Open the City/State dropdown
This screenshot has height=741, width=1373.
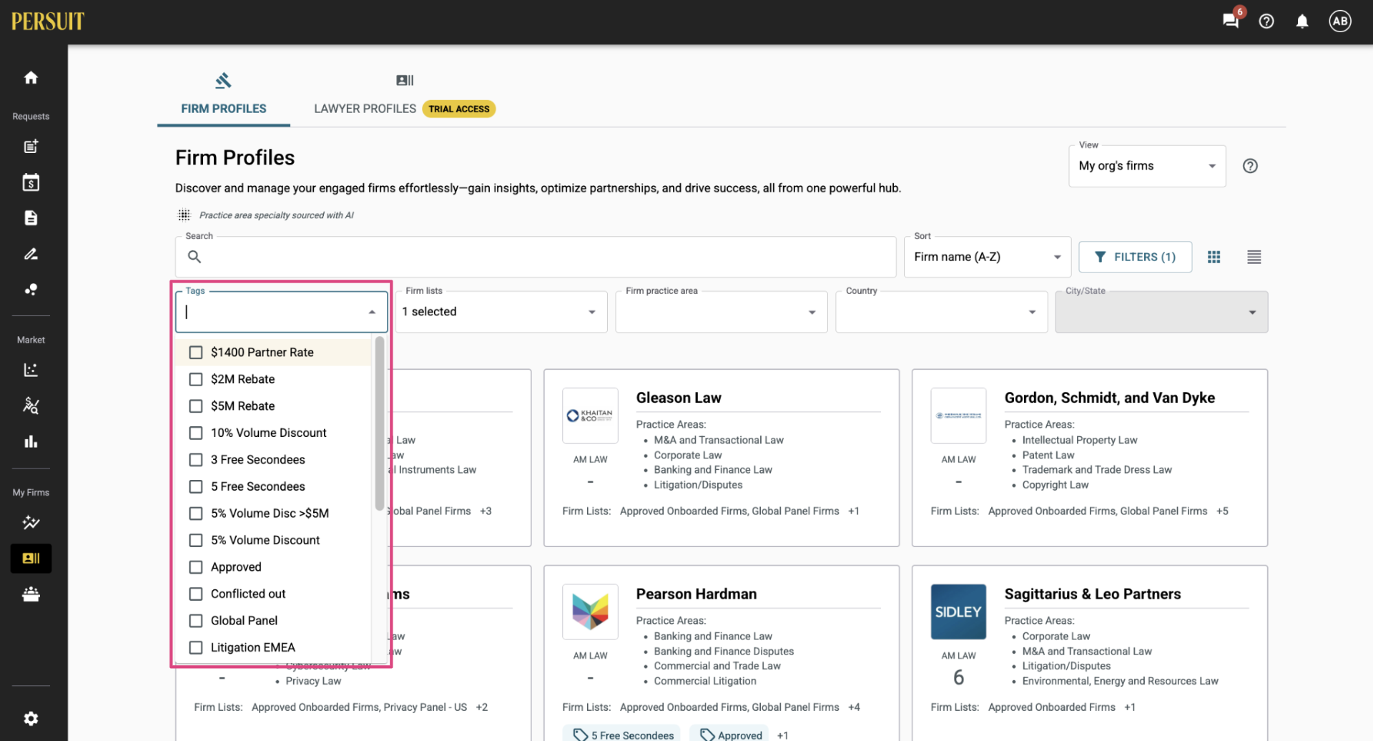coord(1161,312)
